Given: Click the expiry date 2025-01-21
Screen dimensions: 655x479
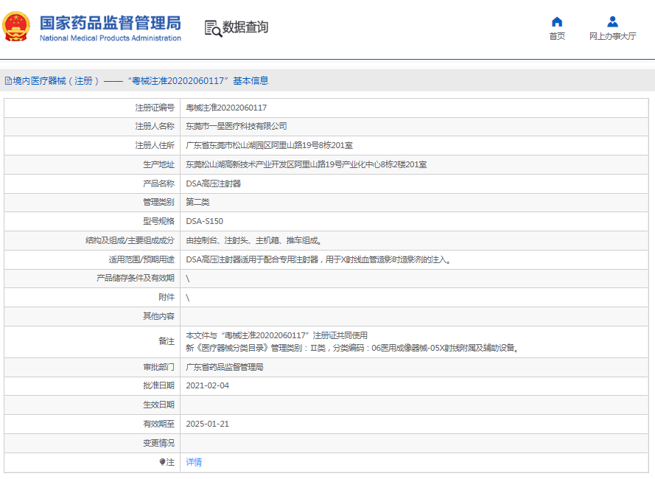Looking at the screenshot, I should [207, 424].
